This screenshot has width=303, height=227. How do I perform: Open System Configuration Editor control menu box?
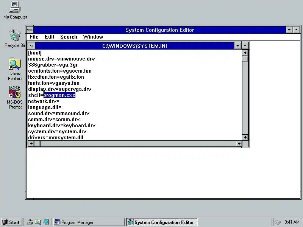pyautogui.click(x=30, y=30)
